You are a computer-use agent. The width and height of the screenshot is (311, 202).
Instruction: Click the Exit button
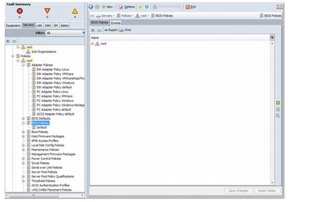click(191, 7)
